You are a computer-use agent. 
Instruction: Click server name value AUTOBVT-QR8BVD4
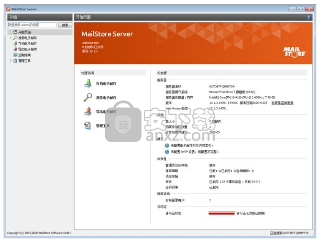click(222, 86)
